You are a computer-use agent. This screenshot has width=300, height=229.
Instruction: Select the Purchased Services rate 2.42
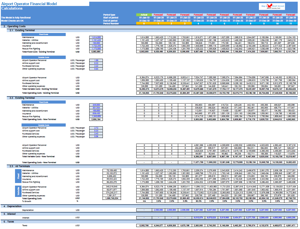click(96, 66)
